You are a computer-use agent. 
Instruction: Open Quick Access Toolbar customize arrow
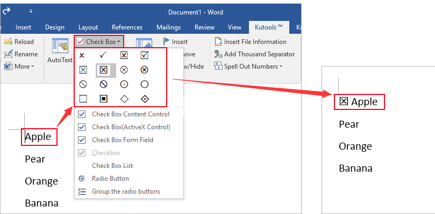coord(31,11)
